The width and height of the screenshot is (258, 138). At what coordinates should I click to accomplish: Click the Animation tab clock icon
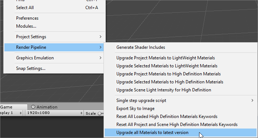click(x=33, y=107)
